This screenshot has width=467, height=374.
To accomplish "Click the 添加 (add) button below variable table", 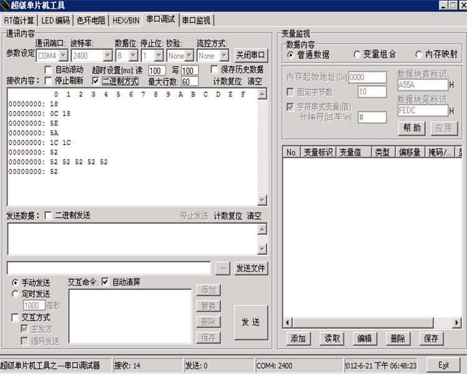I will pyautogui.click(x=298, y=338).
